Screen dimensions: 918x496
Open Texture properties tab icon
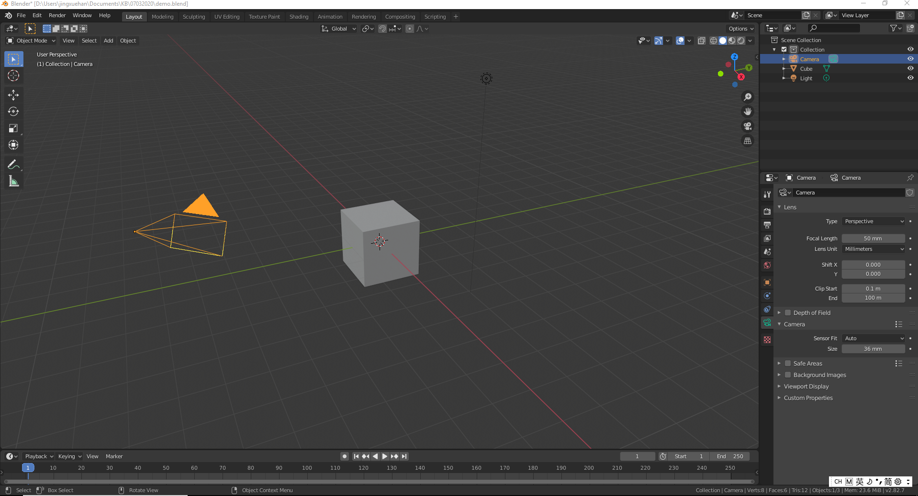(x=767, y=340)
